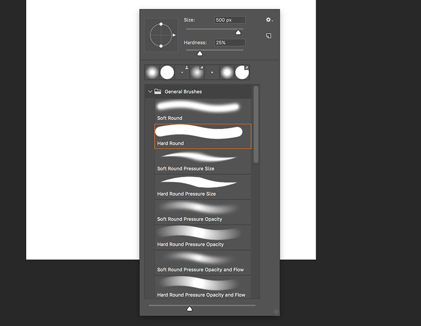Select first soft recent brush thumbnail
This screenshot has height=326, width=421.
point(152,72)
